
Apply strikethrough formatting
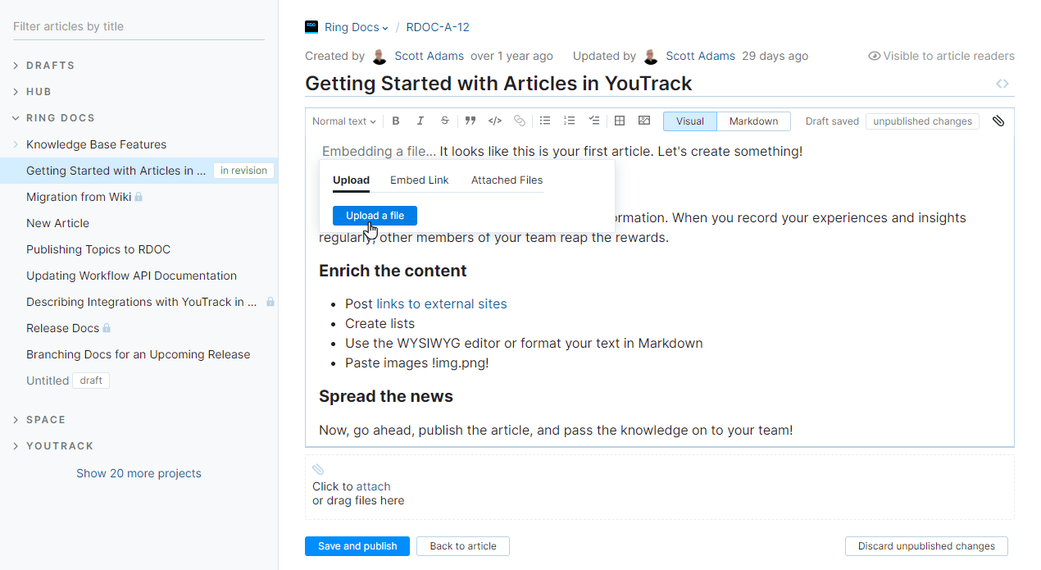coord(444,121)
